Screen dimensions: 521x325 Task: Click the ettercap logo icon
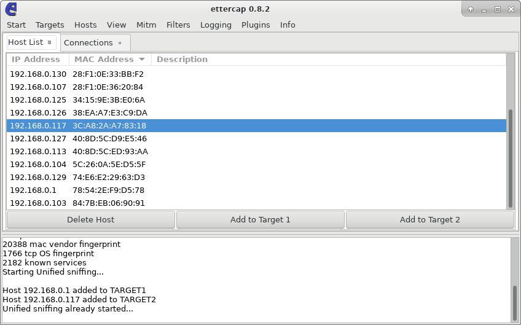[x=11, y=9]
